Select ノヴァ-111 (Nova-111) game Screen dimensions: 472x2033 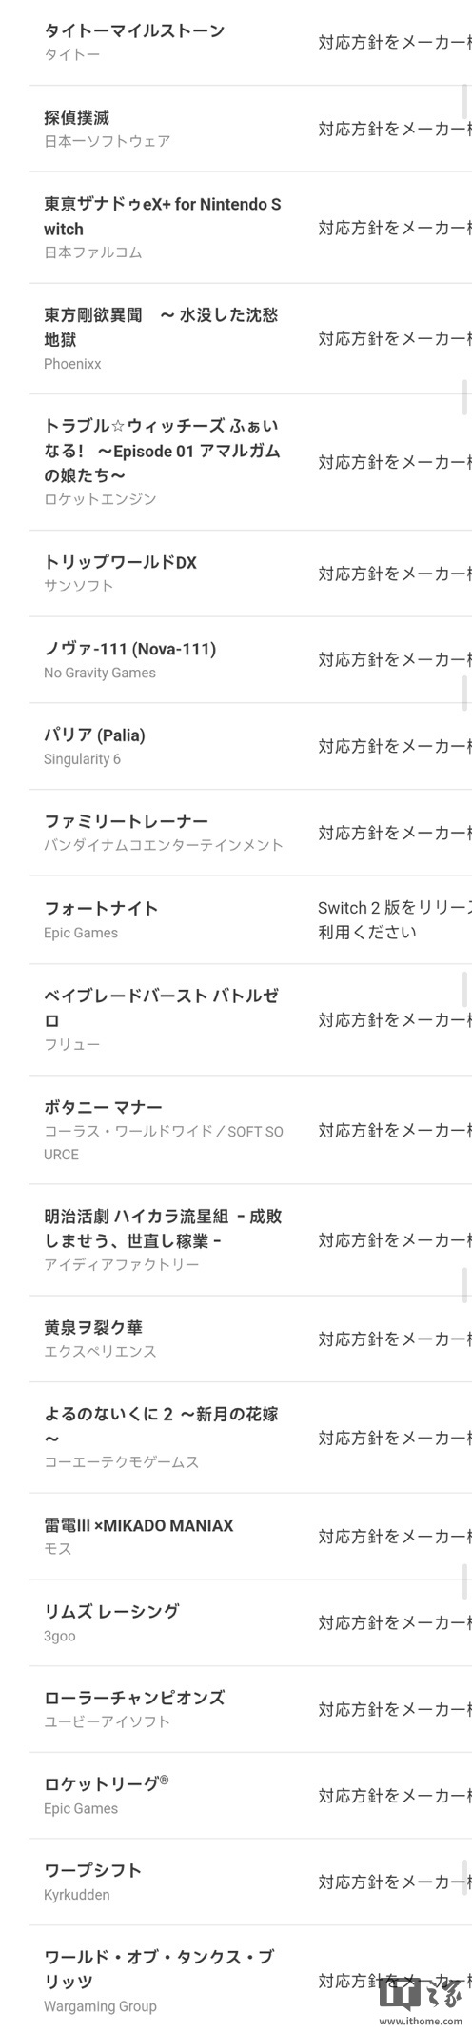coord(130,649)
